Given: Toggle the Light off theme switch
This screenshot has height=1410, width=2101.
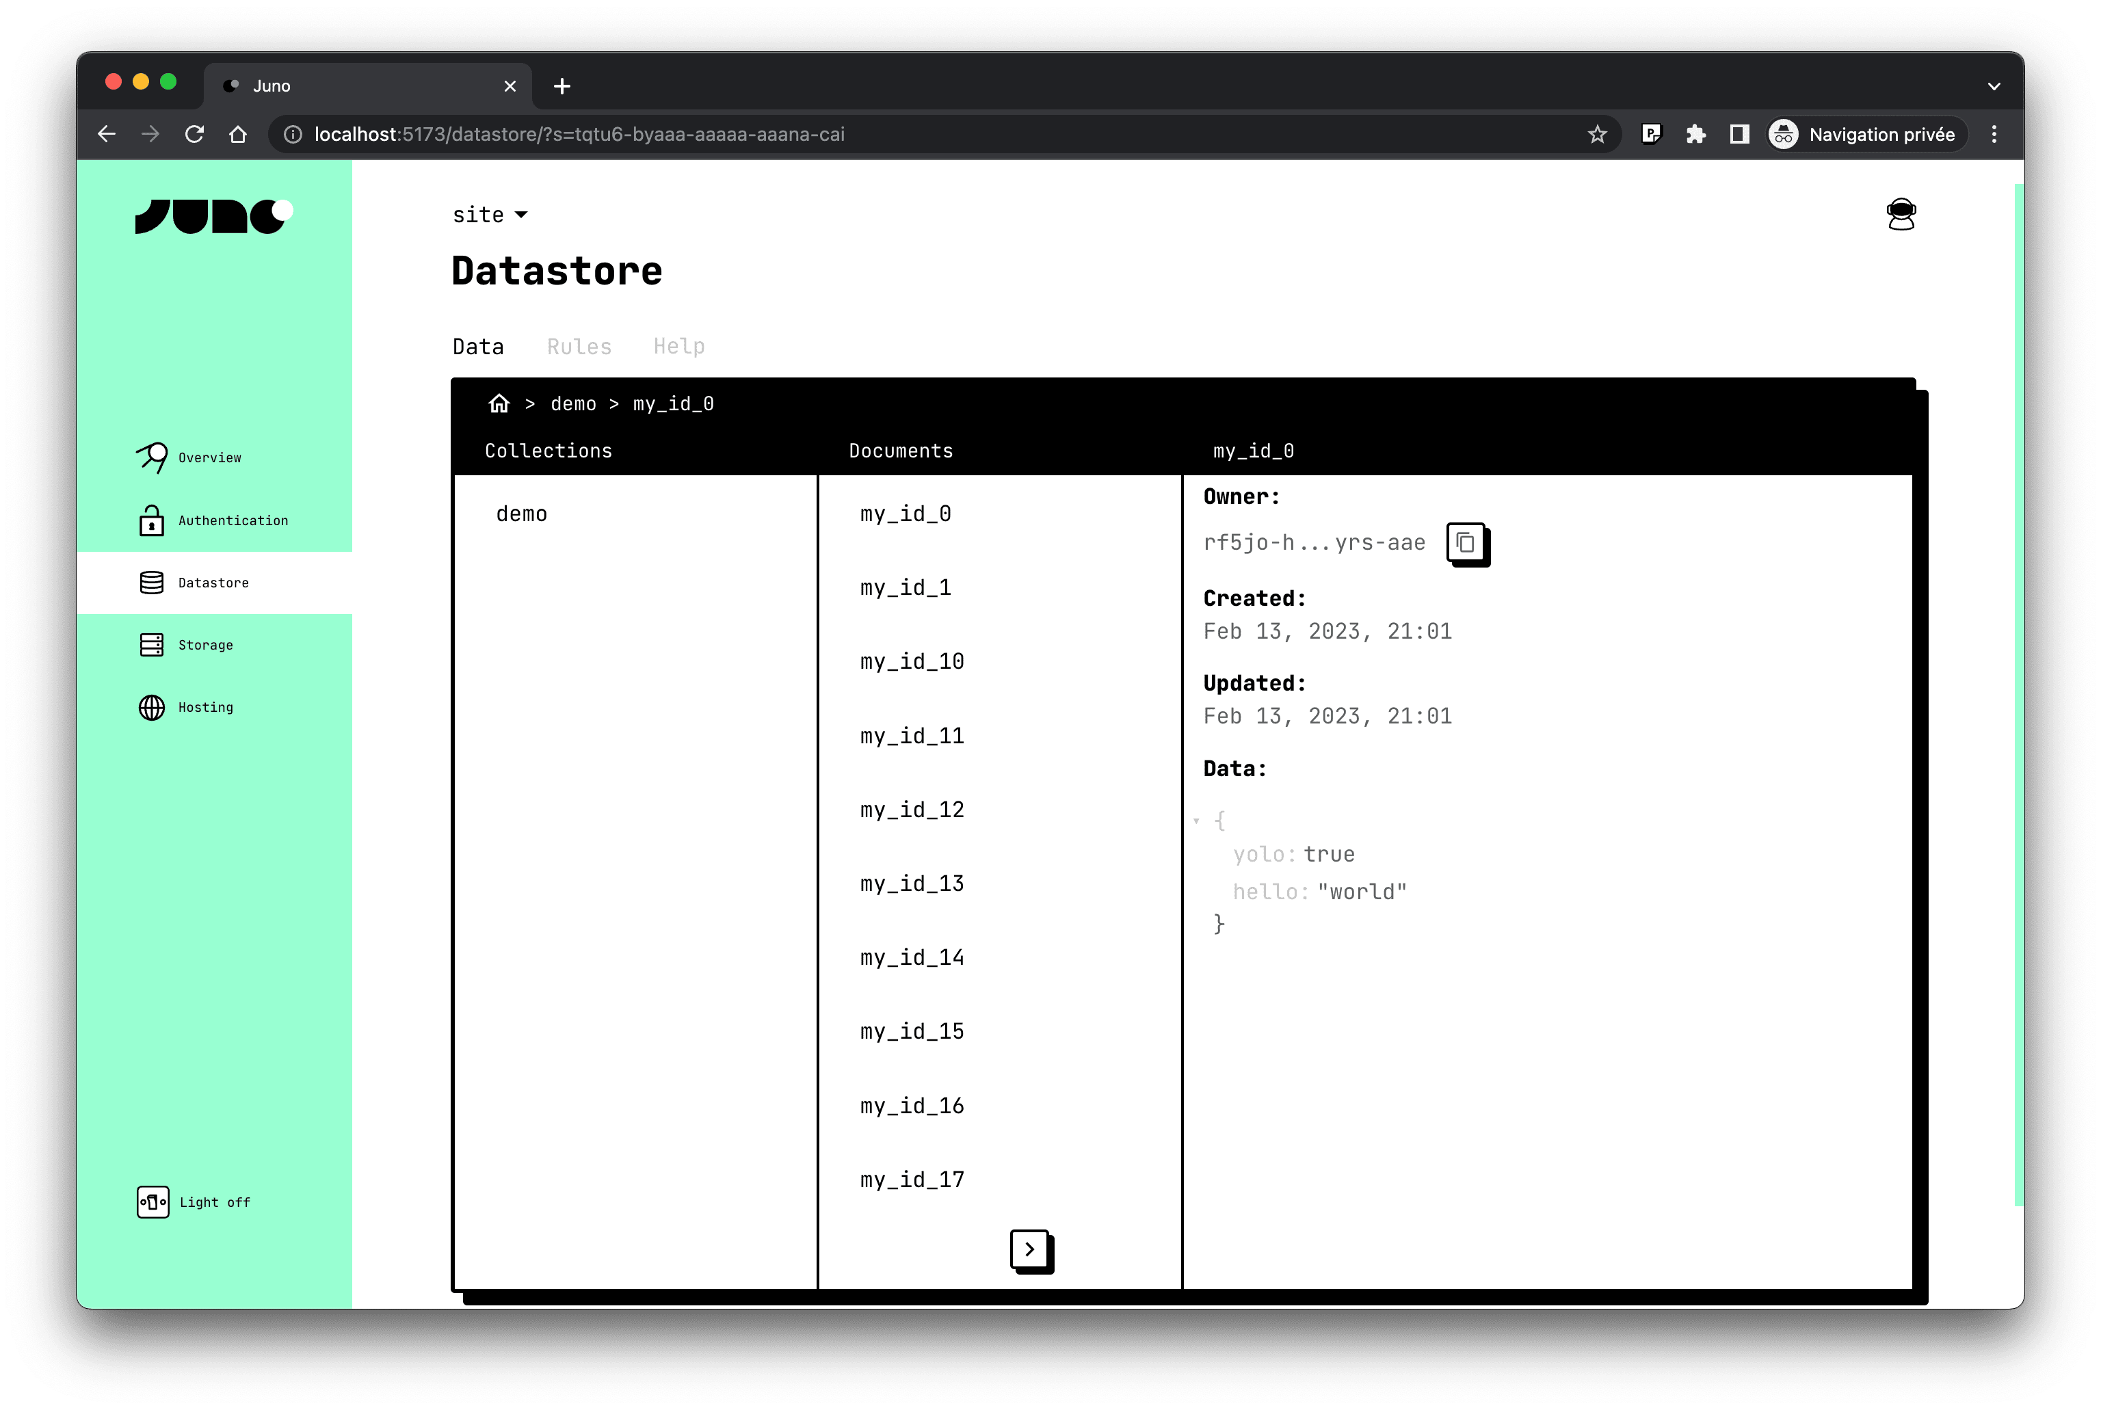Looking at the screenshot, I should pos(152,1201).
